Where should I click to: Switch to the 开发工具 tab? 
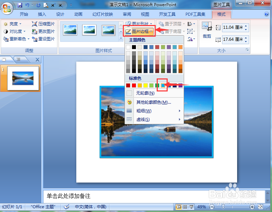[x=167, y=14]
